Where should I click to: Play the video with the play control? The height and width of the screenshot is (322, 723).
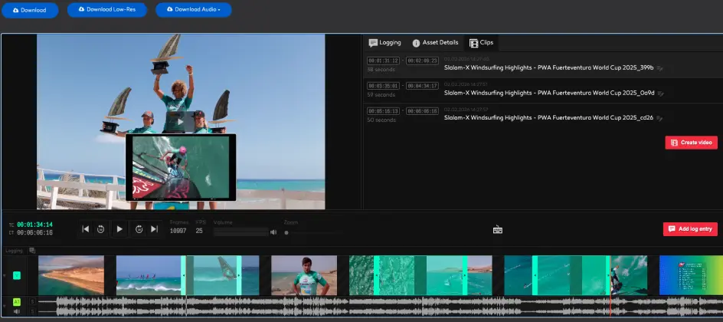pos(119,228)
